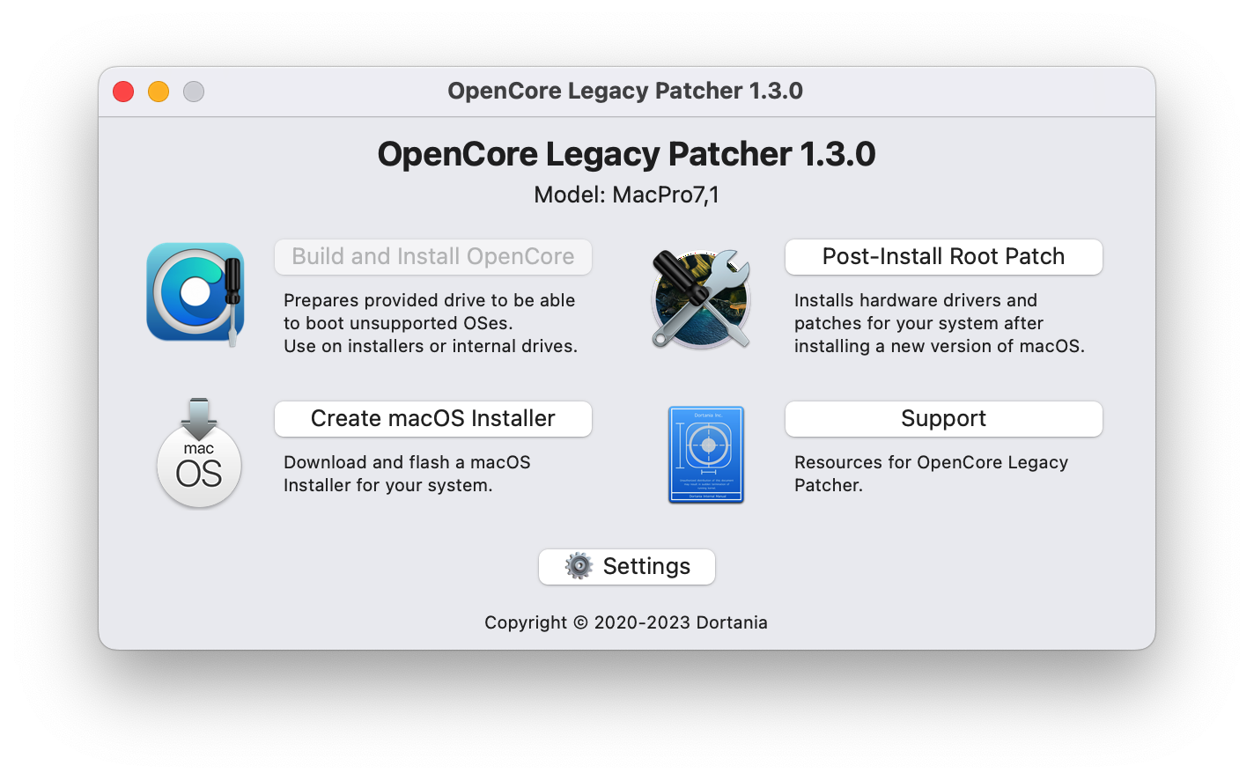Click the OpenCore disc and screwdriver icon

[x=195, y=293]
